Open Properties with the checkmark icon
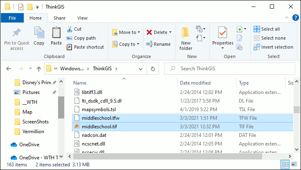This screenshot has height=170, width=301. click(x=222, y=32)
